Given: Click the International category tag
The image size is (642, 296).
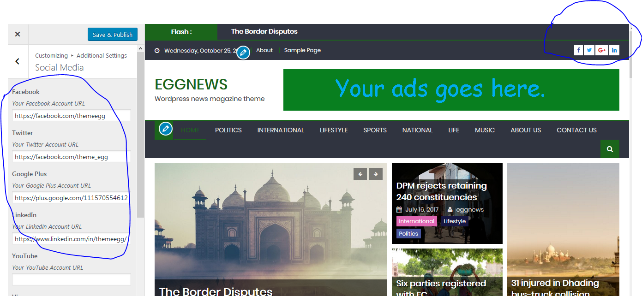Looking at the screenshot, I should coord(416,221).
